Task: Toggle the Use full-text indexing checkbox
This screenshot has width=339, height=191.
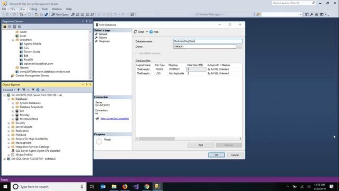Action: click(137, 53)
